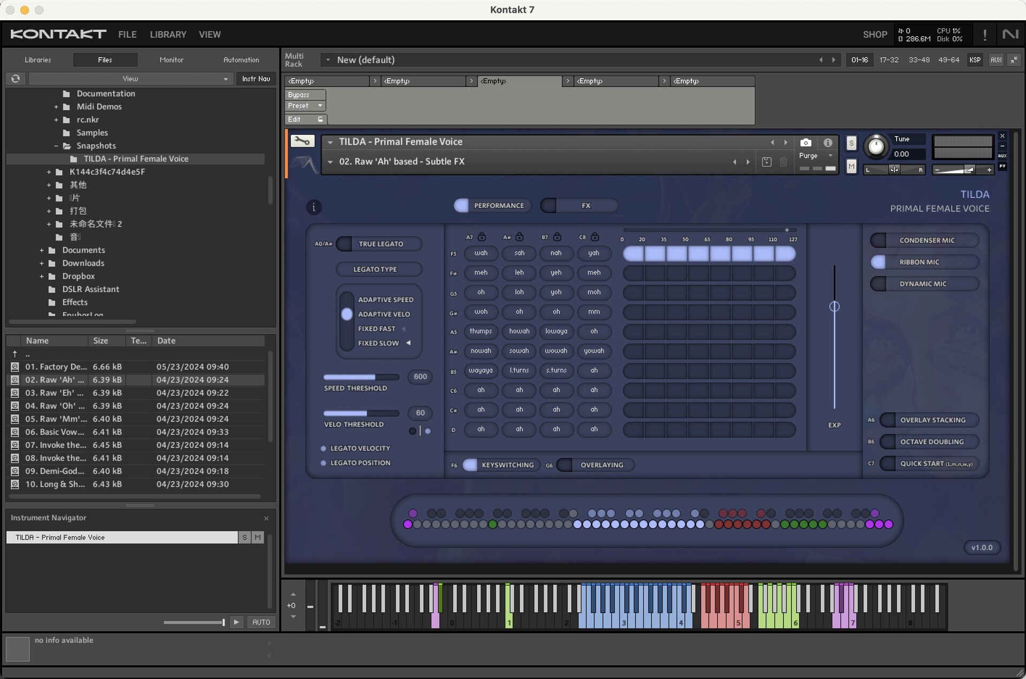Switch to the Libraries tab

(x=38, y=60)
